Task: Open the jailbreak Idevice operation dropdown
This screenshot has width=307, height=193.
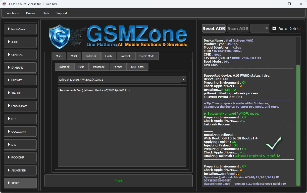Action: click(183, 80)
